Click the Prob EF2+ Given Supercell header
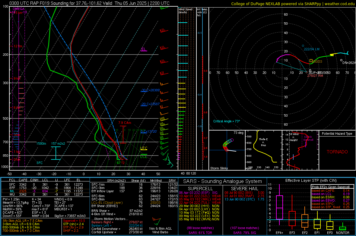The width and height of the screenshot is (356, 236). click(331, 187)
